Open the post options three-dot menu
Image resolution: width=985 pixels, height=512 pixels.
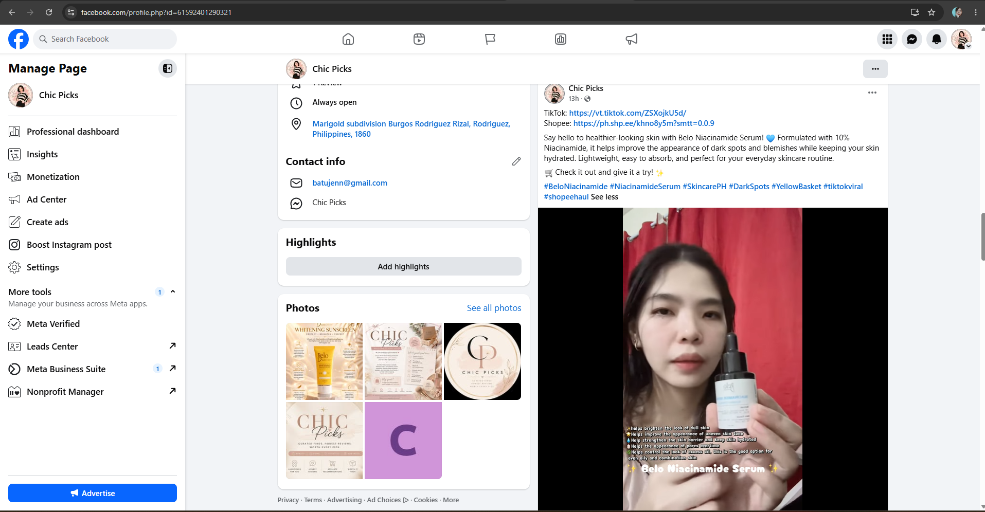pyautogui.click(x=872, y=93)
